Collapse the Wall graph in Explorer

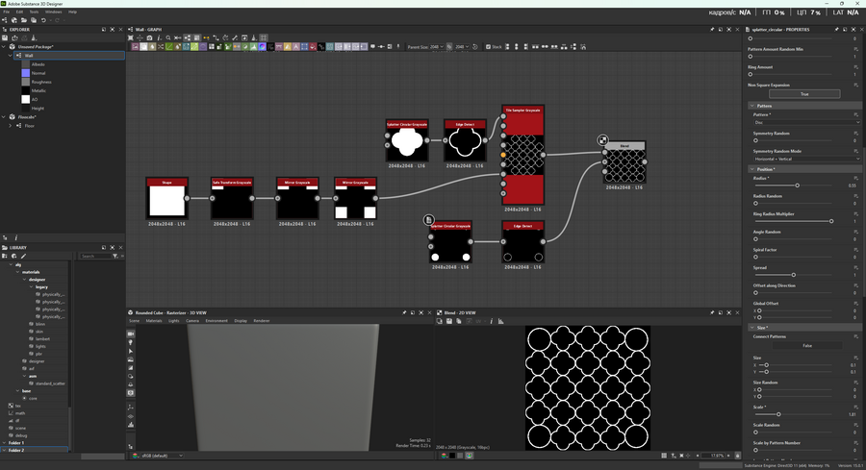[x=12, y=56]
